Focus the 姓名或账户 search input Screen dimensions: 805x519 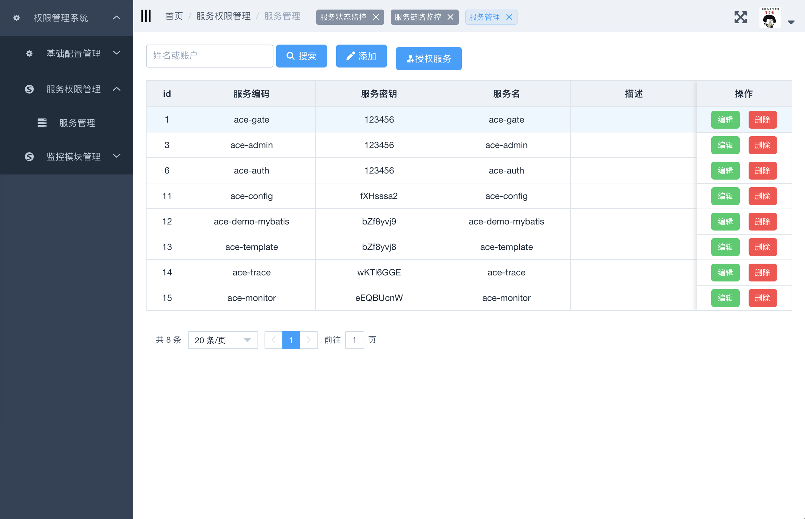(209, 56)
